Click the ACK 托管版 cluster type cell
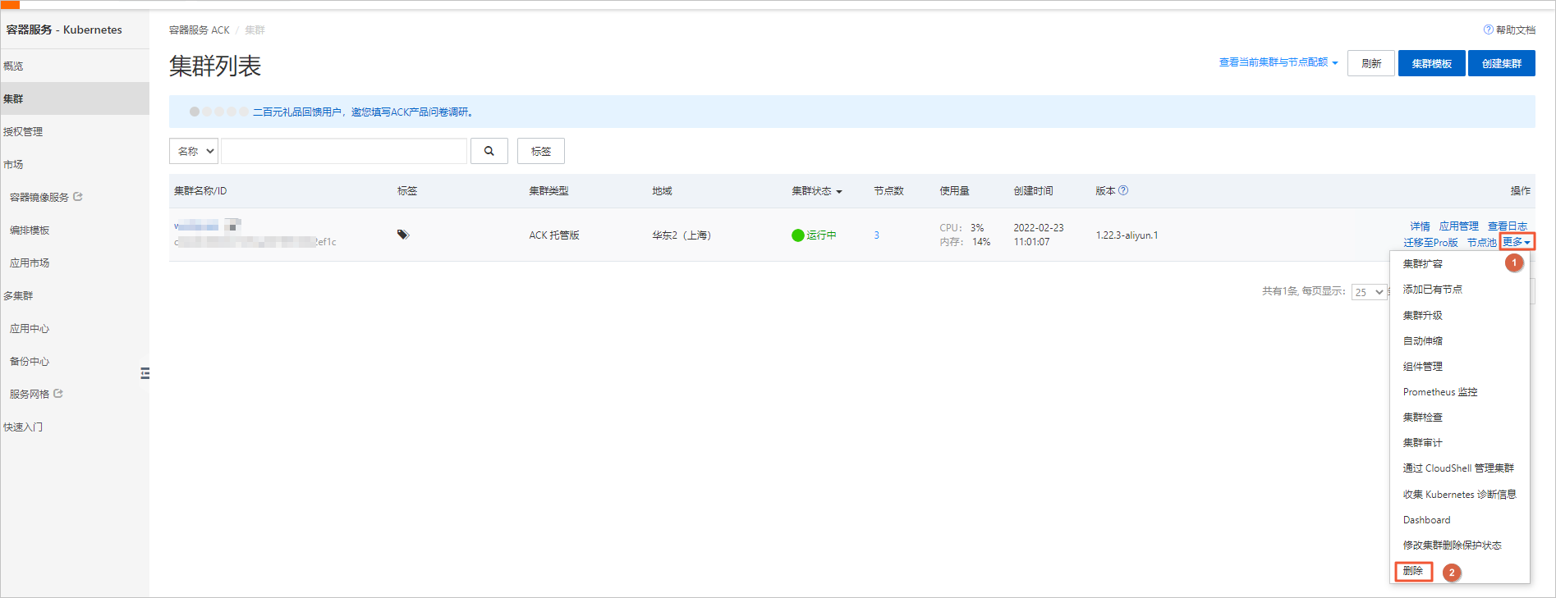The height and width of the screenshot is (598, 1556). pyautogui.click(x=554, y=235)
